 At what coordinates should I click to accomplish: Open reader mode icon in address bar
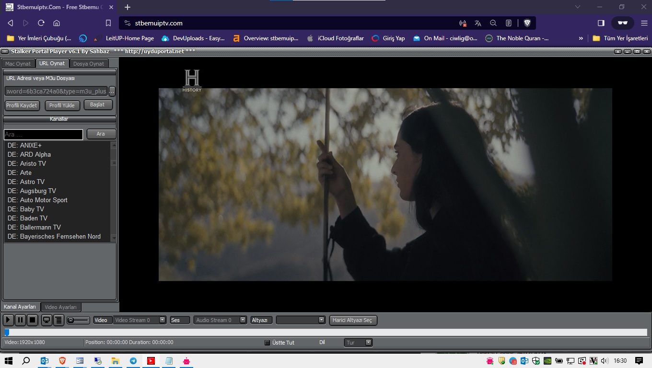pos(509,23)
